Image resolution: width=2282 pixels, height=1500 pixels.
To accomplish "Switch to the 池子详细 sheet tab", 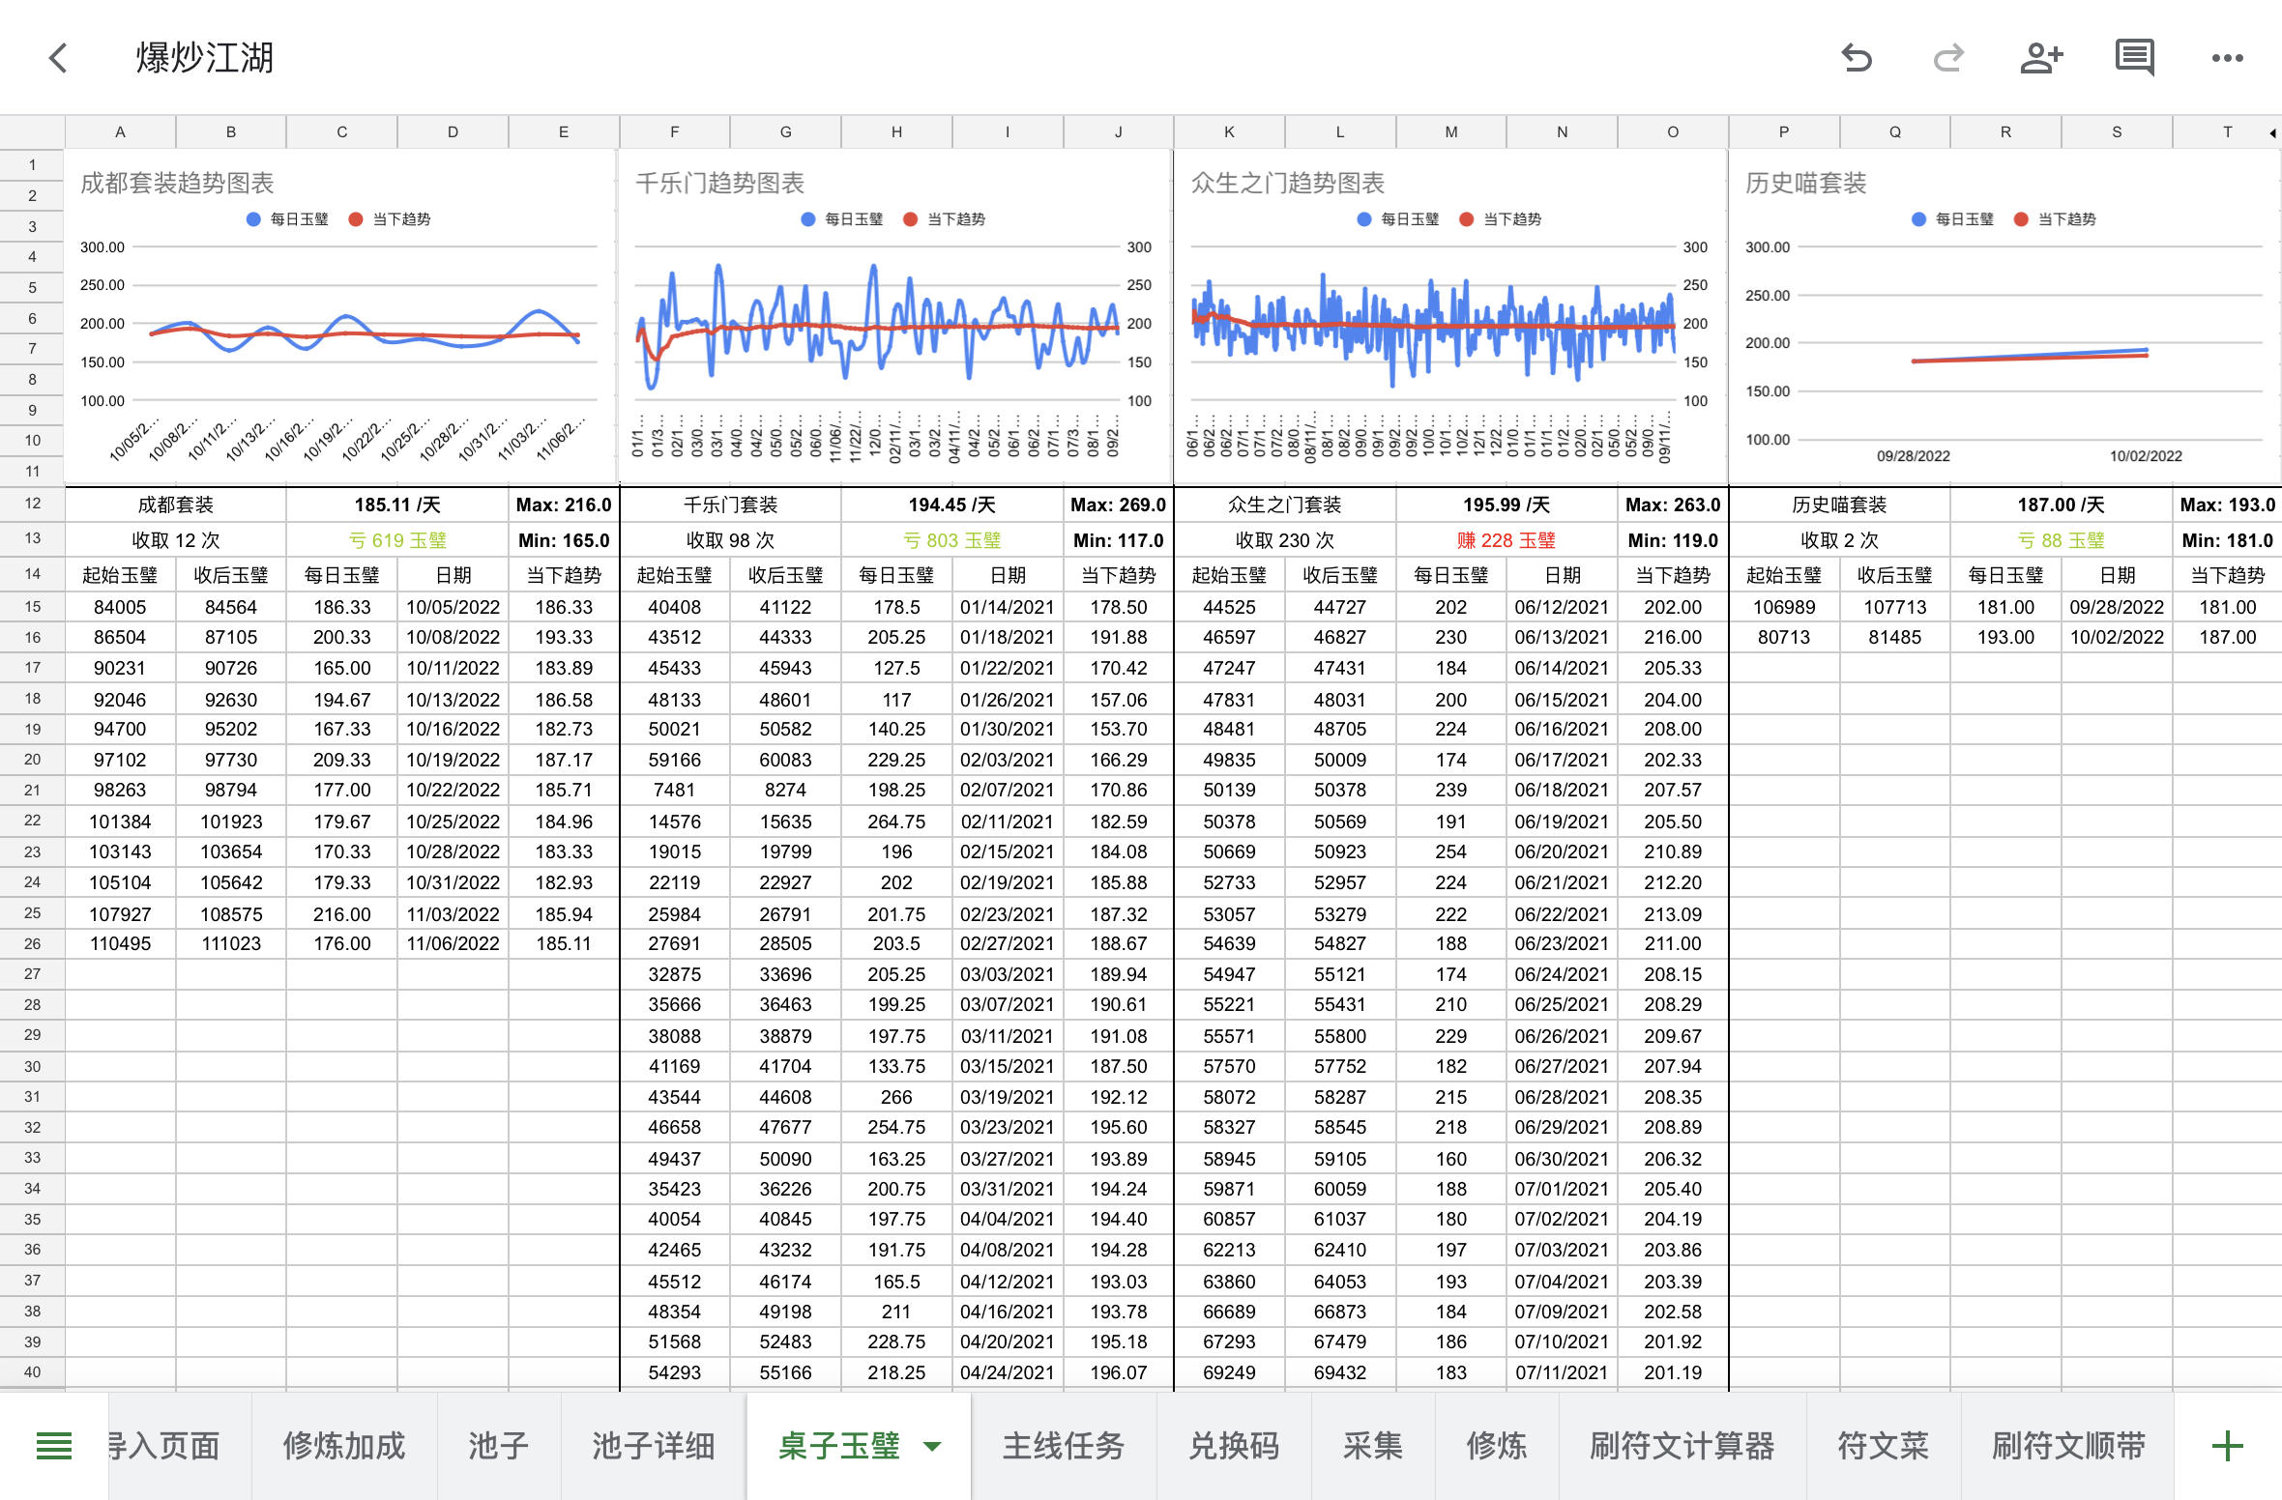I will coord(654,1446).
